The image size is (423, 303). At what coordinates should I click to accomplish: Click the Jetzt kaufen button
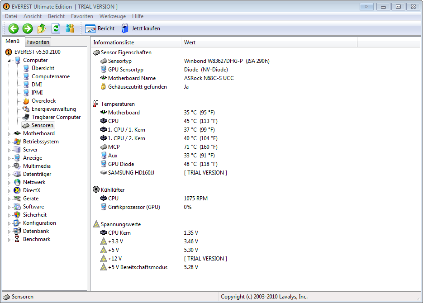point(141,28)
